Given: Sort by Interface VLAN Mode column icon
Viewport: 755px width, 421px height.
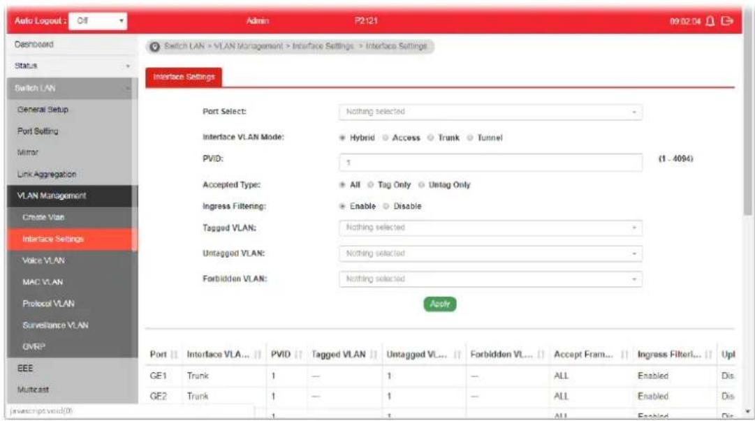Looking at the screenshot, I should coord(258,355).
